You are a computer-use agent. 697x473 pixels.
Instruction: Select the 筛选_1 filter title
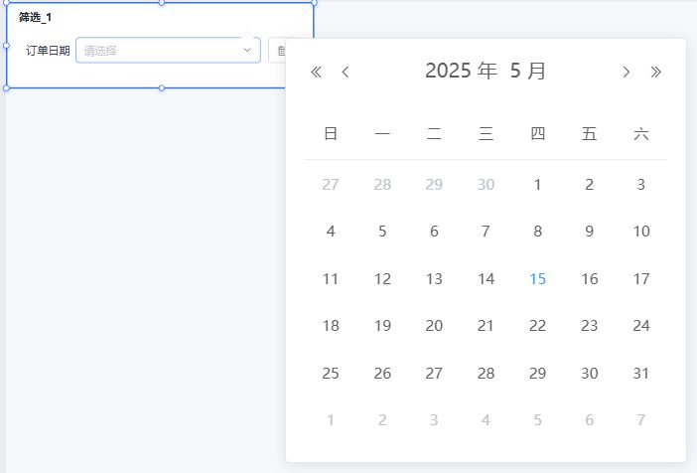coord(35,17)
